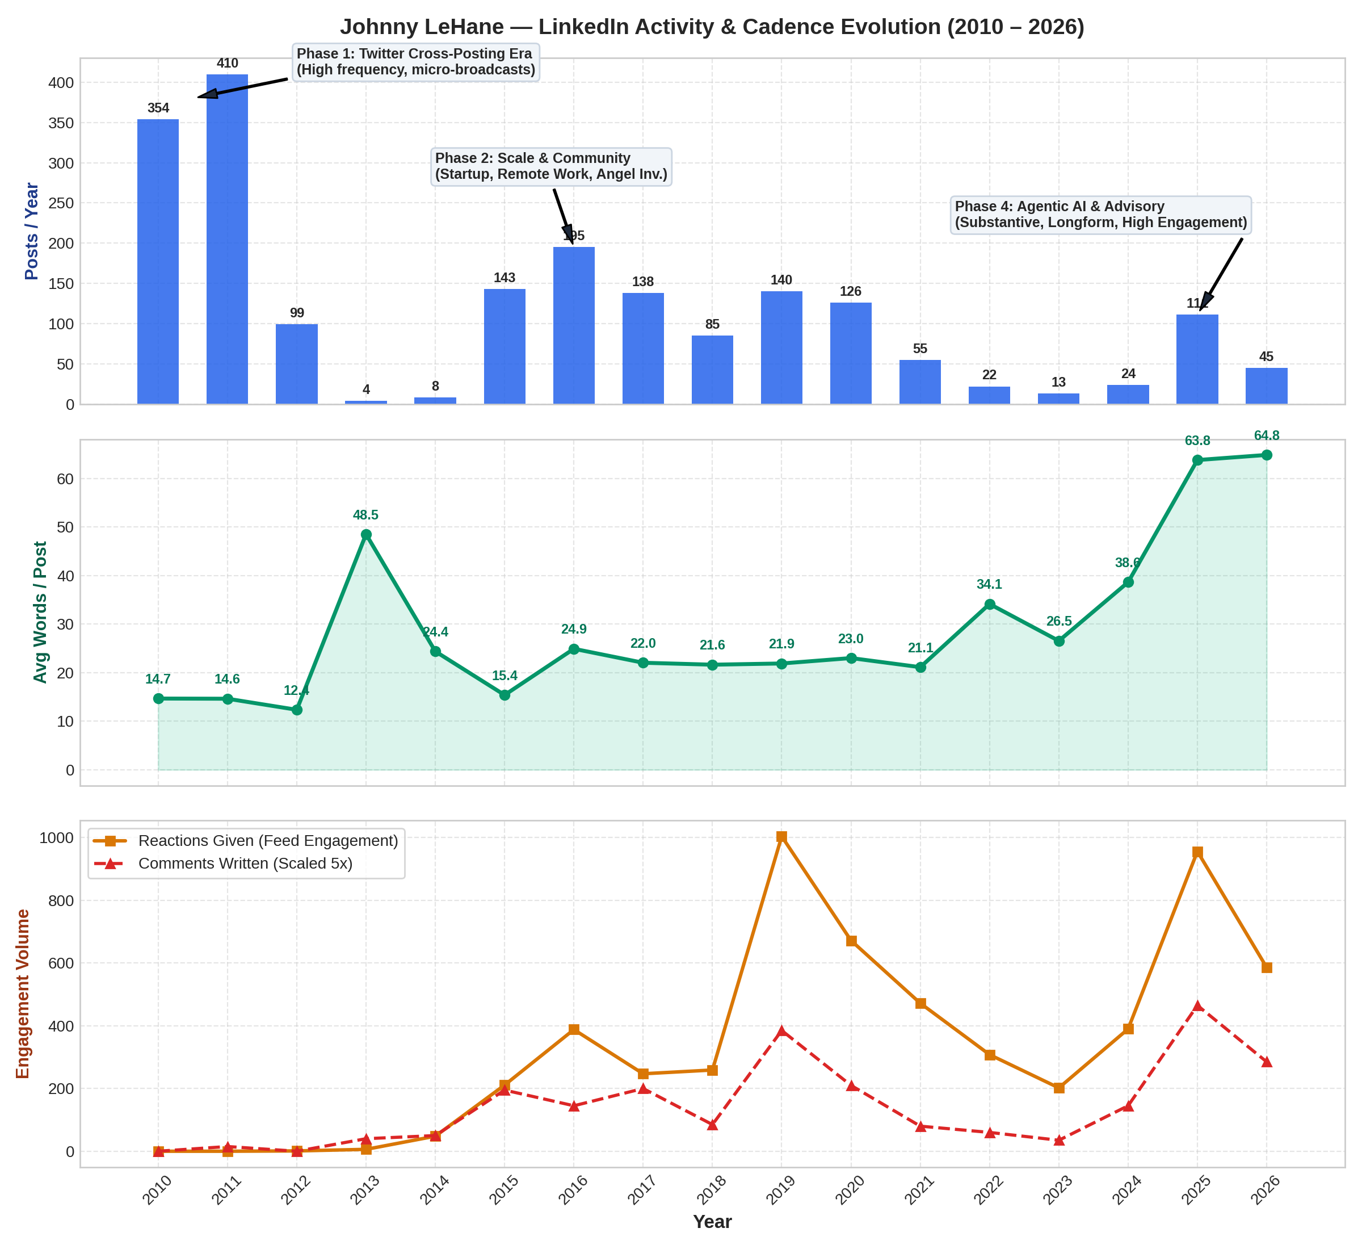Click the orange square legend marker for Reactions

click(x=111, y=841)
